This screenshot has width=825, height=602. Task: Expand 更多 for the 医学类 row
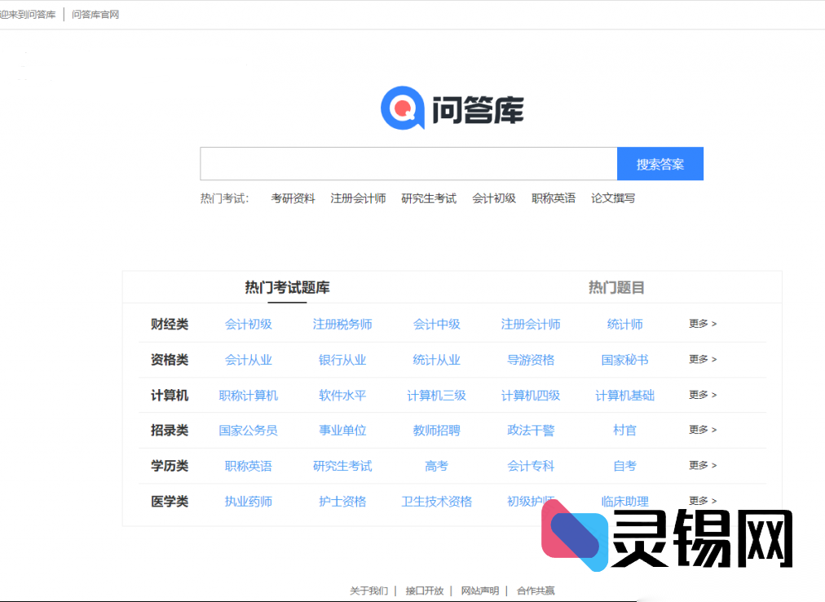click(702, 501)
